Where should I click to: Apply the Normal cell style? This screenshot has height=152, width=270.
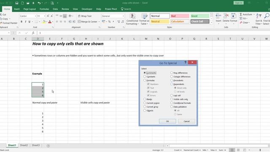tap(160, 16)
